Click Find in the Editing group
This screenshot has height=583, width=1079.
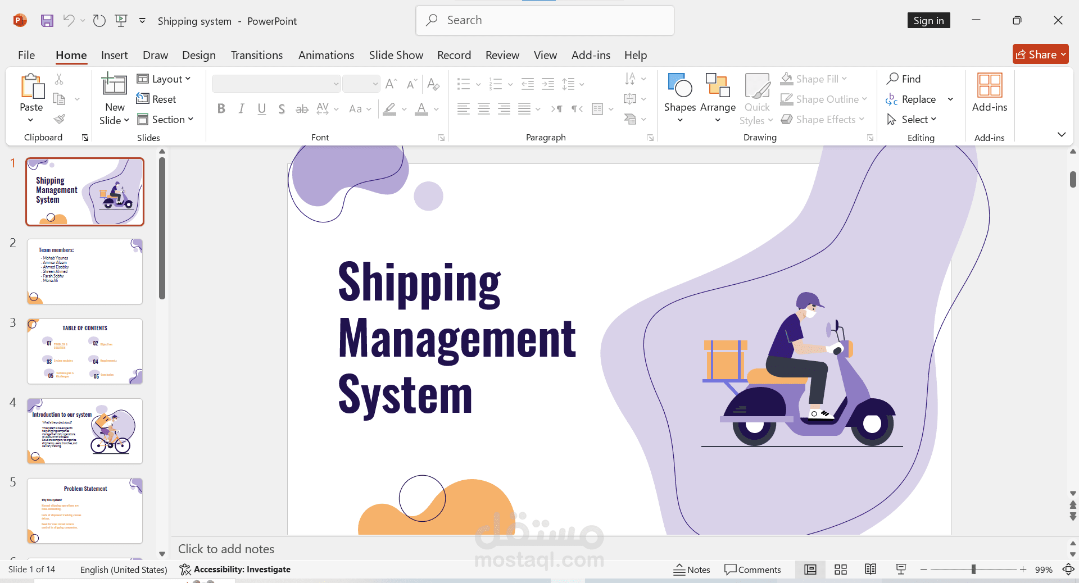click(904, 79)
